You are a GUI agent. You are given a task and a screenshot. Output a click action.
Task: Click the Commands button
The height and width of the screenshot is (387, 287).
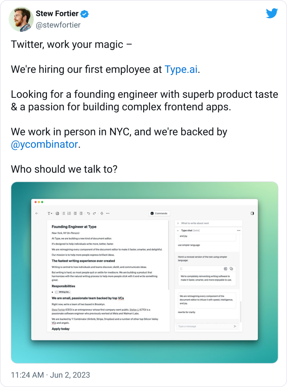pyautogui.click(x=159, y=213)
